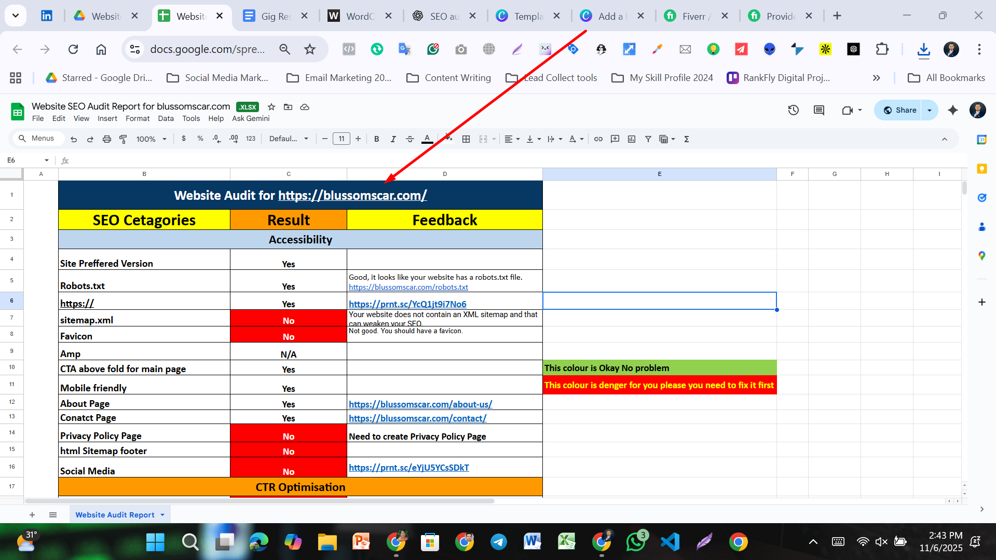The image size is (996, 560).
Task: Open version history
Action: pos(793,110)
